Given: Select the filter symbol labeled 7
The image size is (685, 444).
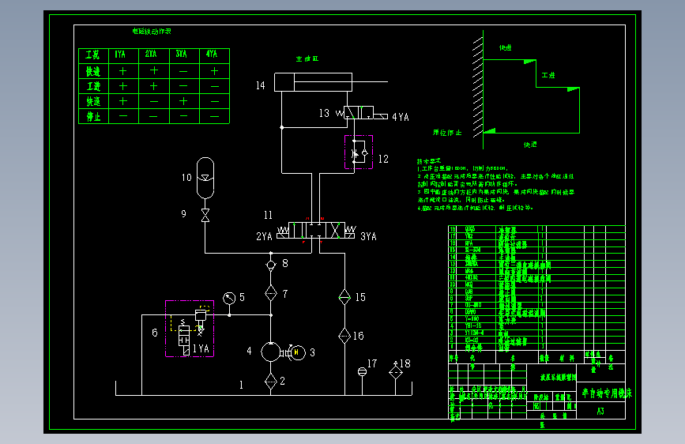Looking at the screenshot, I should tap(271, 293).
